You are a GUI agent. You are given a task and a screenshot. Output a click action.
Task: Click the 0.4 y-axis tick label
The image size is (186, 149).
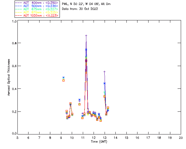(x=14, y=89)
